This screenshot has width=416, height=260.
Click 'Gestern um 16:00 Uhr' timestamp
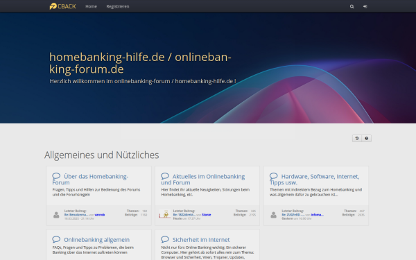tap(296, 218)
